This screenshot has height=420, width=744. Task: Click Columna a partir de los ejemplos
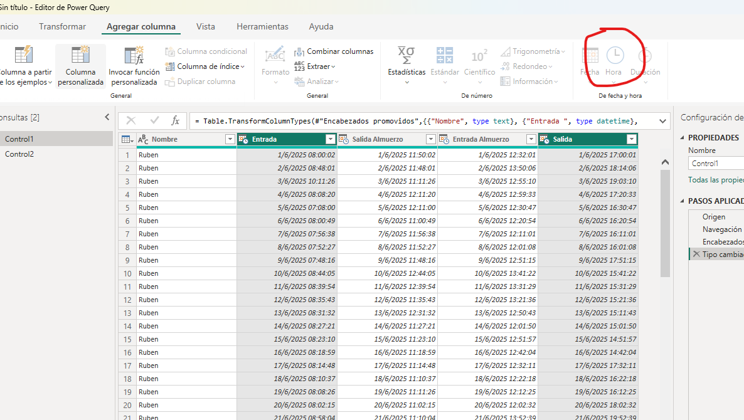point(23,55)
